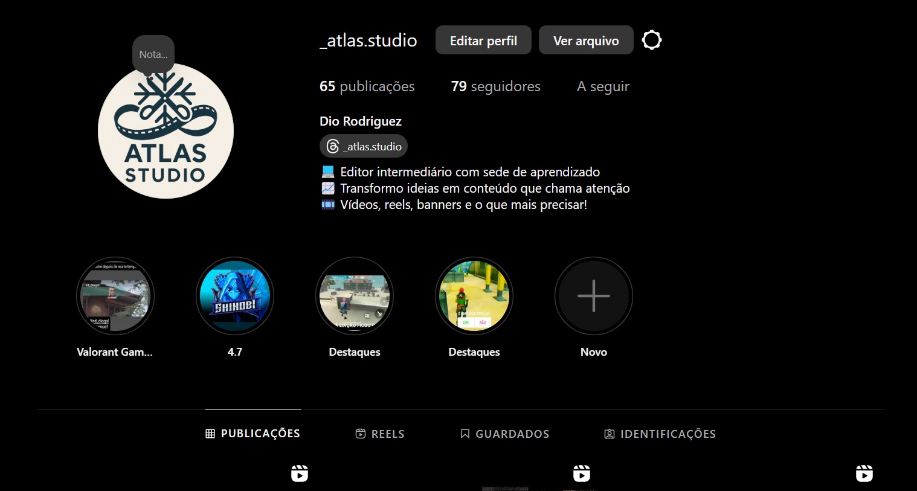The height and width of the screenshot is (491, 917).
Task: Open middle post's reel icon
Action: point(582,473)
